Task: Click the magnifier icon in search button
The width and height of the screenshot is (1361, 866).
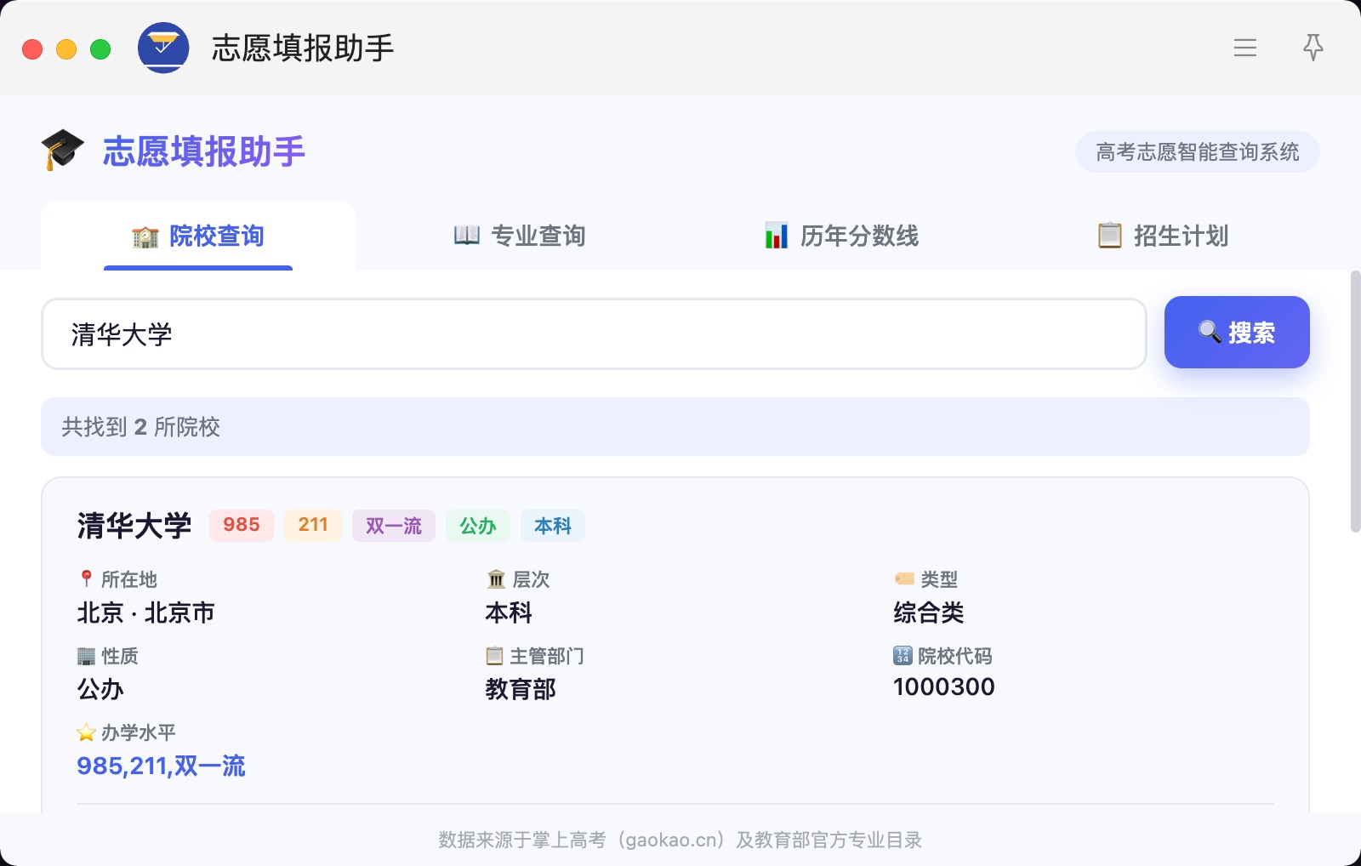Action: 1210,332
